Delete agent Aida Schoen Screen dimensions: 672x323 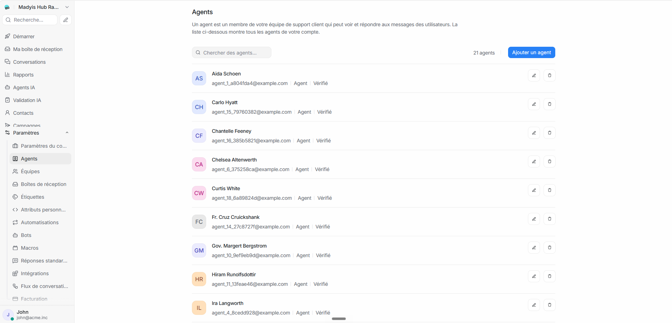[550, 75]
